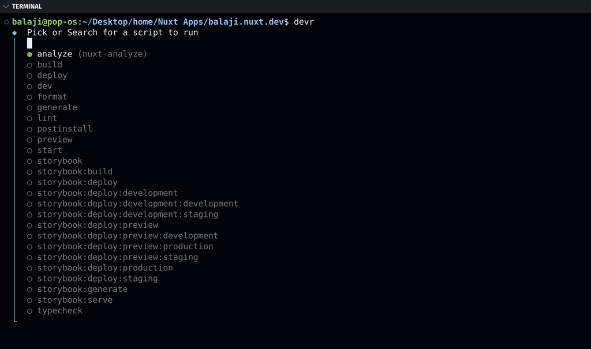Click the circle marker beside the shell prompt
The image size is (591, 349).
tap(6, 22)
